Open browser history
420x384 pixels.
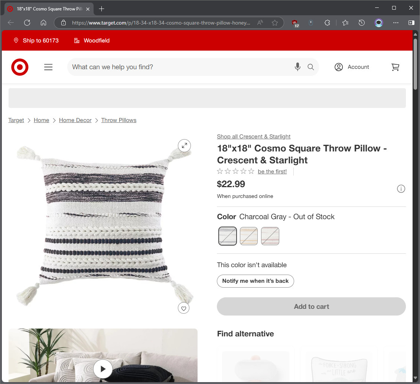(x=362, y=23)
